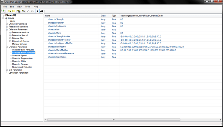
Task: Open the Tools menu
Action: (x=27, y=7)
